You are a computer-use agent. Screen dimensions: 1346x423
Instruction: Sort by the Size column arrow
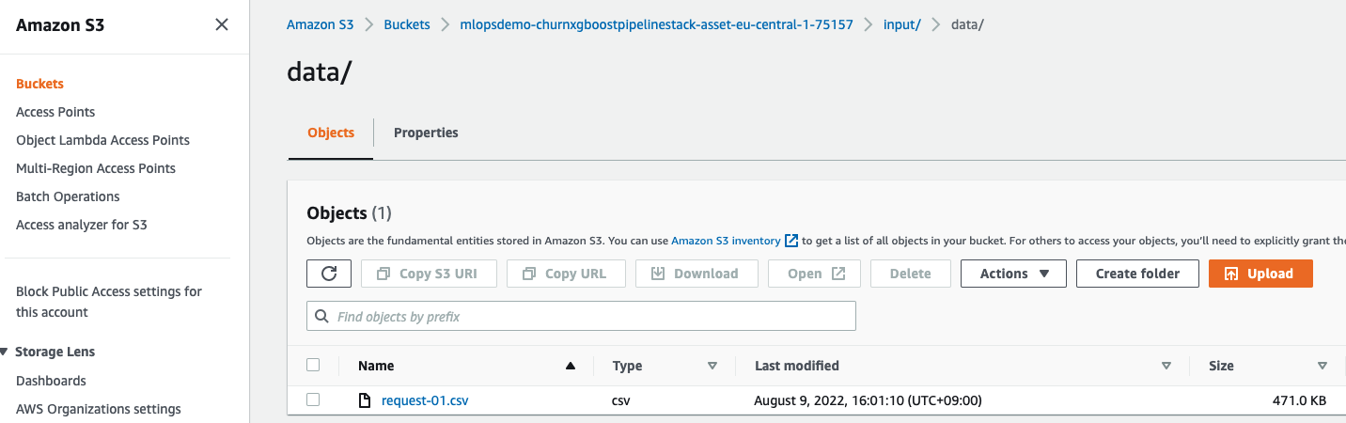pos(1323,366)
